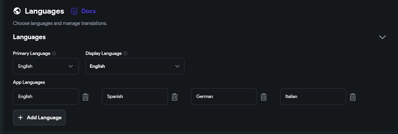Click the Docs document icon
398x134 pixels.
click(74, 11)
